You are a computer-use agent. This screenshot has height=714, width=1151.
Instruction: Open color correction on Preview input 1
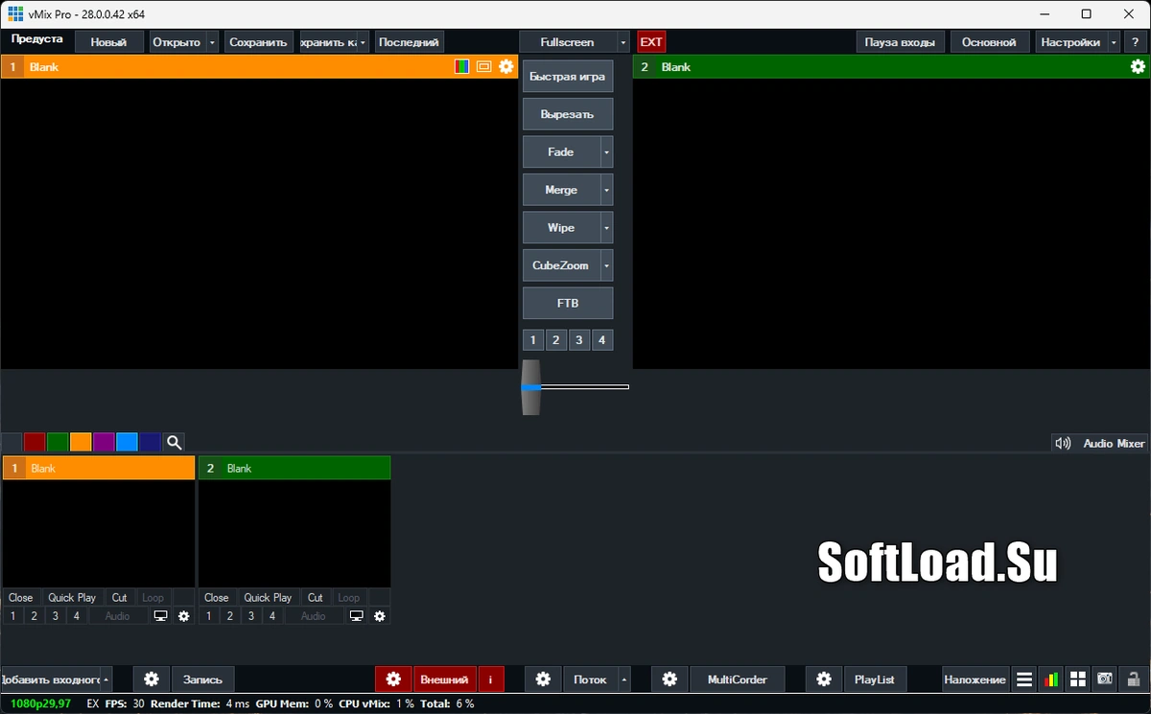[x=462, y=67]
